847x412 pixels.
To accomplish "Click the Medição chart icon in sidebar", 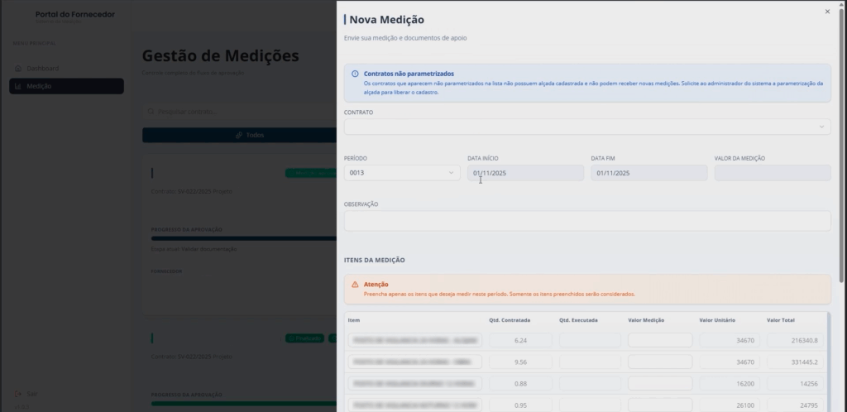I will coord(18,86).
